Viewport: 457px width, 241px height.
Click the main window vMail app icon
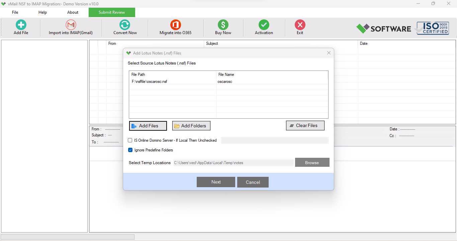[3, 4]
